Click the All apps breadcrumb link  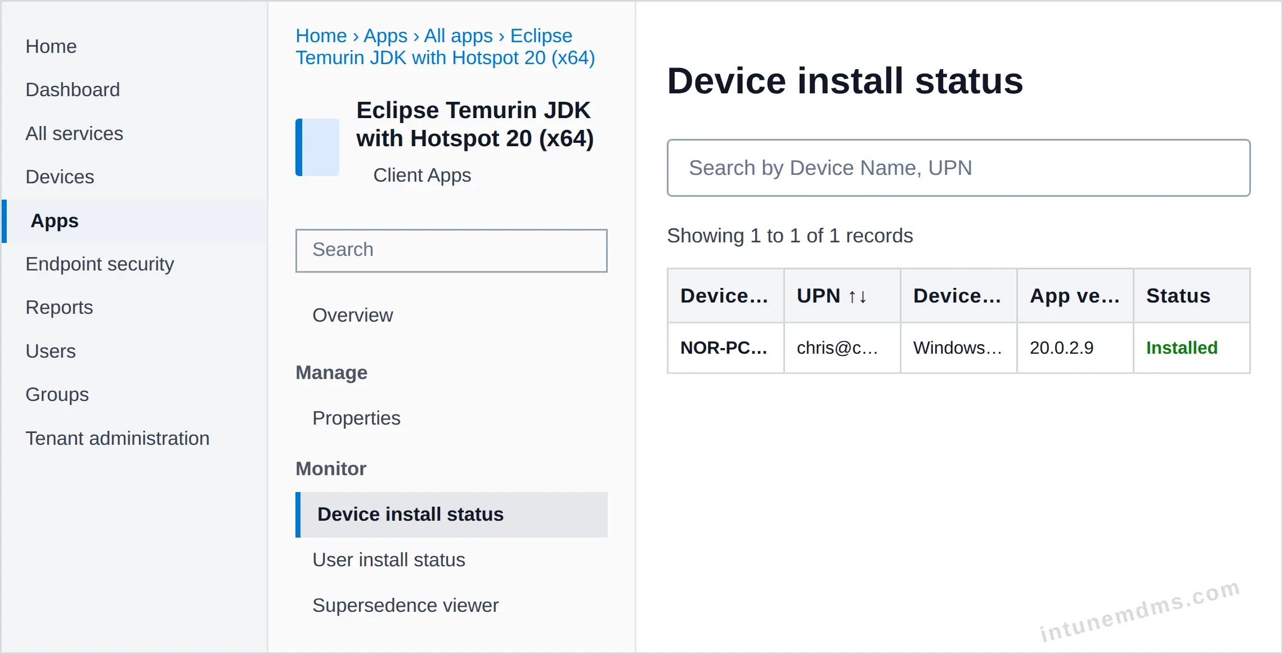[458, 35]
